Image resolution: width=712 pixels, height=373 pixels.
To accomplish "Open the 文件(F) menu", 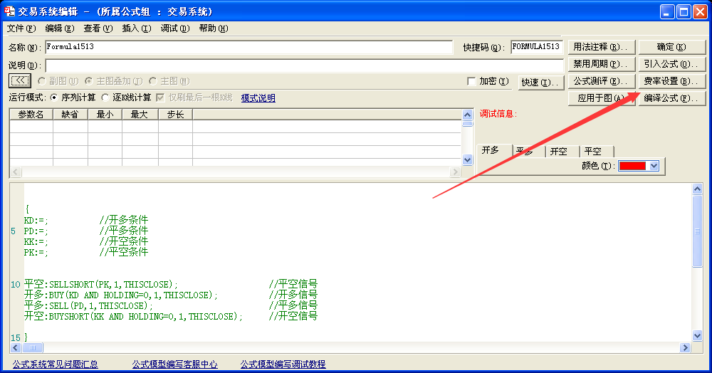I will [x=21, y=28].
